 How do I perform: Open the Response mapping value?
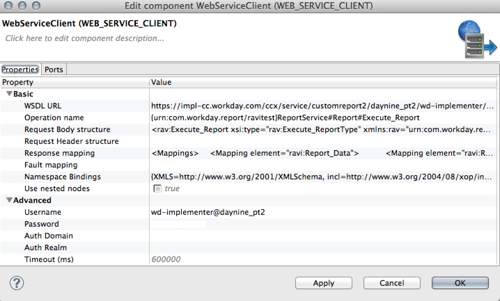point(323,153)
